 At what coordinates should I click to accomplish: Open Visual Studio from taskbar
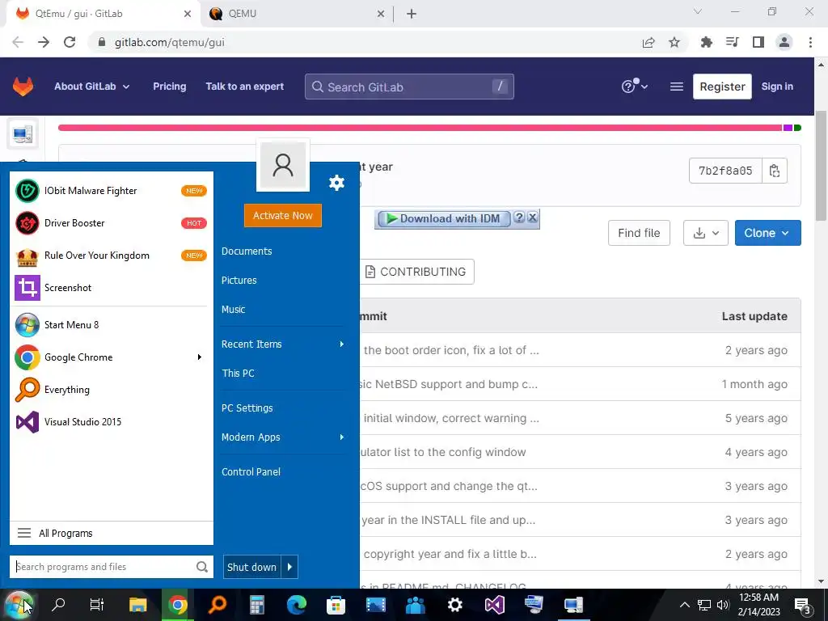(x=494, y=605)
